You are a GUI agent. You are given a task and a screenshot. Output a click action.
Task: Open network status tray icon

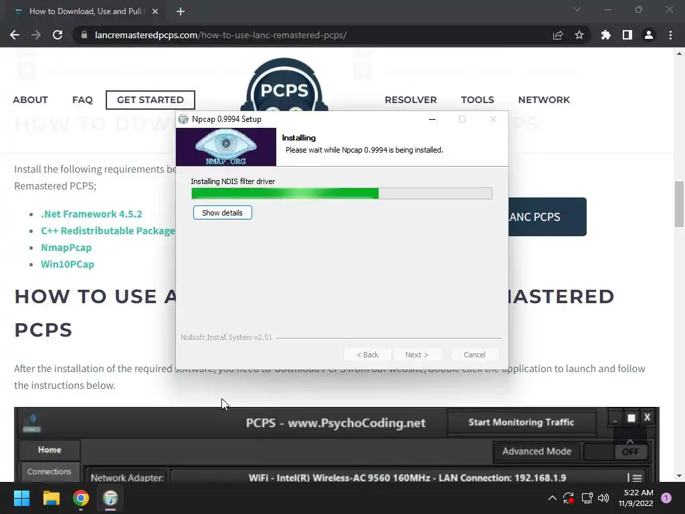coord(587,498)
